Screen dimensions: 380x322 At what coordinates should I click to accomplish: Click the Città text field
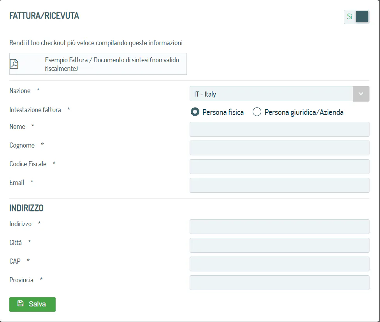pyautogui.click(x=280, y=245)
